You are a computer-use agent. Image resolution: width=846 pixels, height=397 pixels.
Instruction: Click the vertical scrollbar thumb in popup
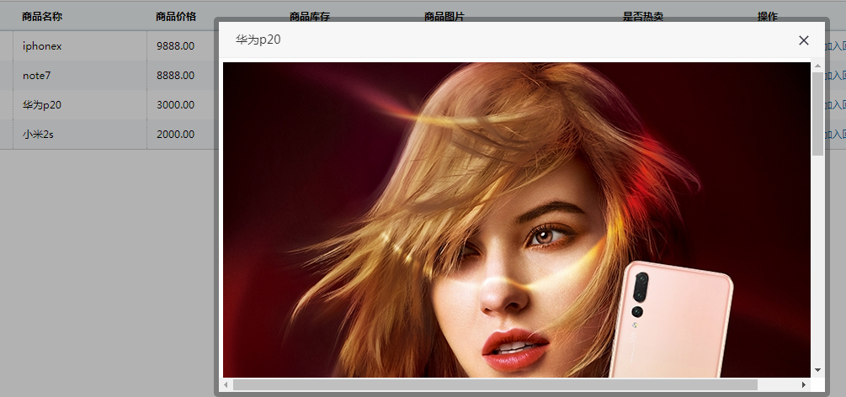pos(817,114)
